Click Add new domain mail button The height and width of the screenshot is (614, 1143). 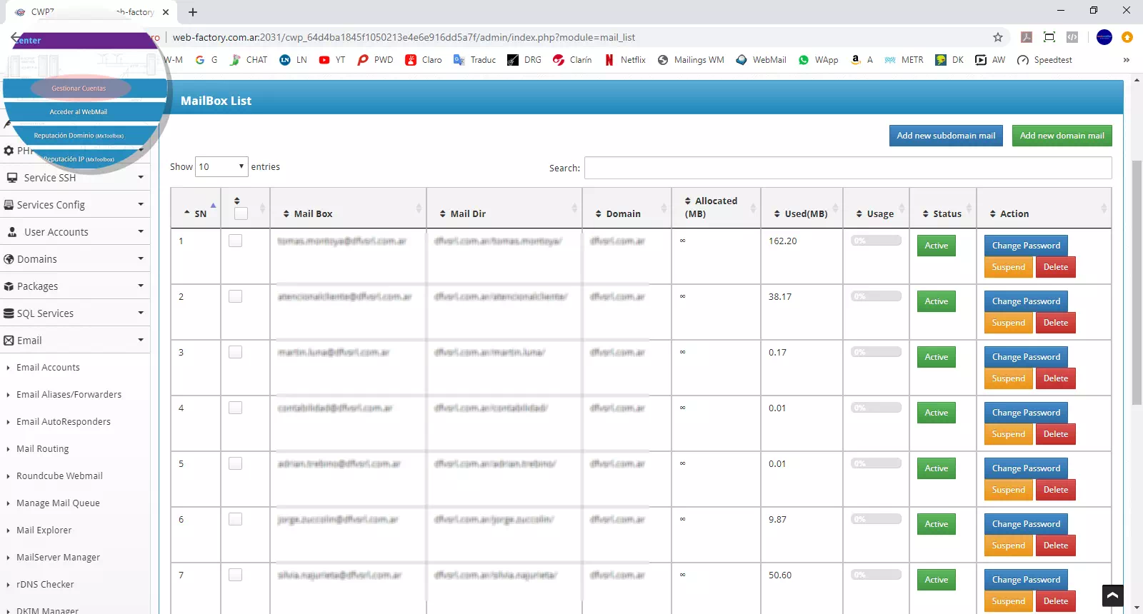1062,136
